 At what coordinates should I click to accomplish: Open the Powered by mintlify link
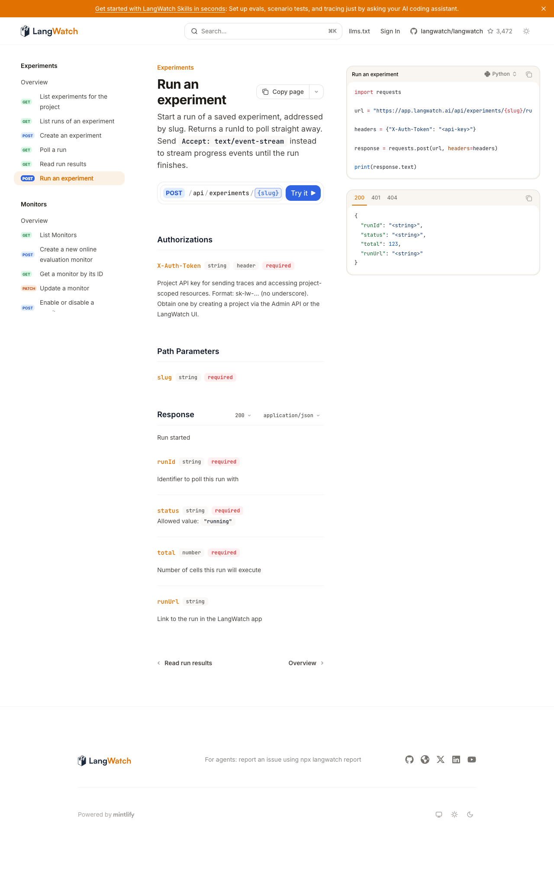(x=106, y=814)
